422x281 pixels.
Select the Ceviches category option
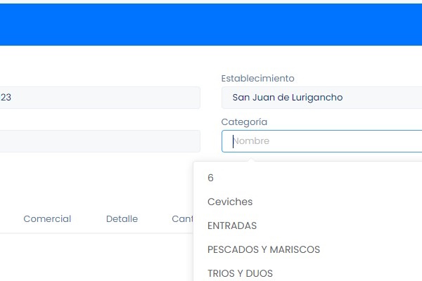coord(230,202)
